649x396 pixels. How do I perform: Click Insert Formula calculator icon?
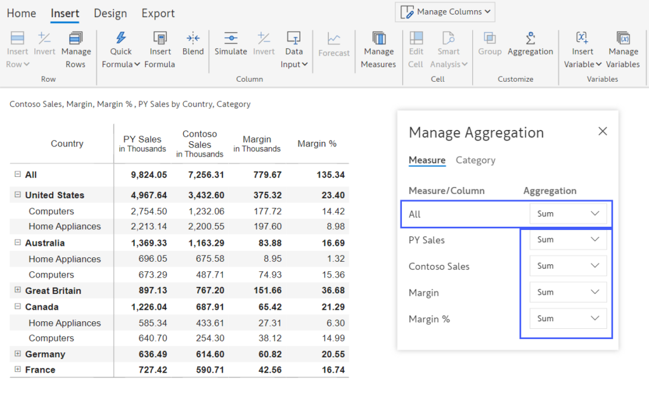click(x=160, y=38)
